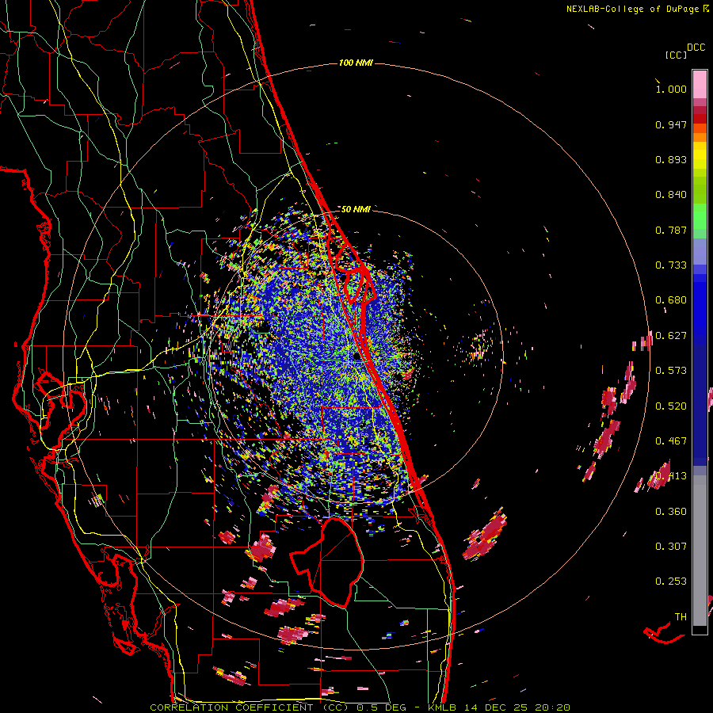The width and height of the screenshot is (713, 713).
Task: Click the [CC] label above the color bar
Action: [676, 55]
